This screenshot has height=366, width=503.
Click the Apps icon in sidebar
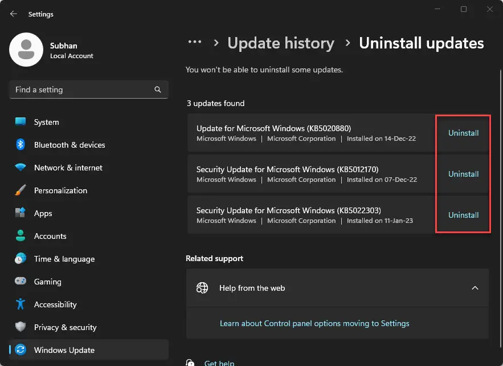click(x=21, y=213)
